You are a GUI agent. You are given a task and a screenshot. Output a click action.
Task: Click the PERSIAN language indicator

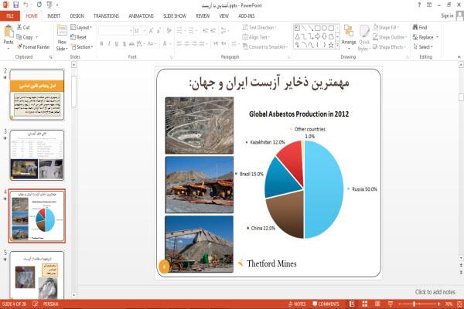tap(50, 304)
